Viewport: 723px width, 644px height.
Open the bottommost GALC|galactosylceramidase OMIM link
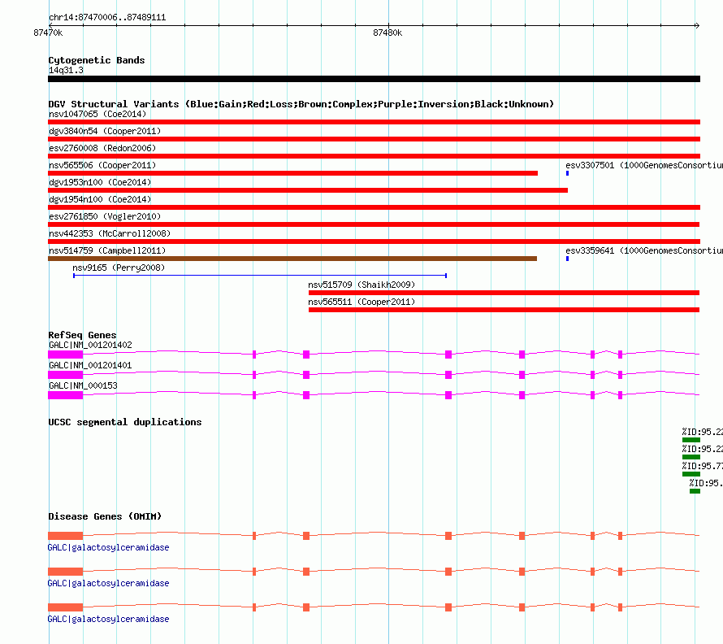tap(108, 619)
